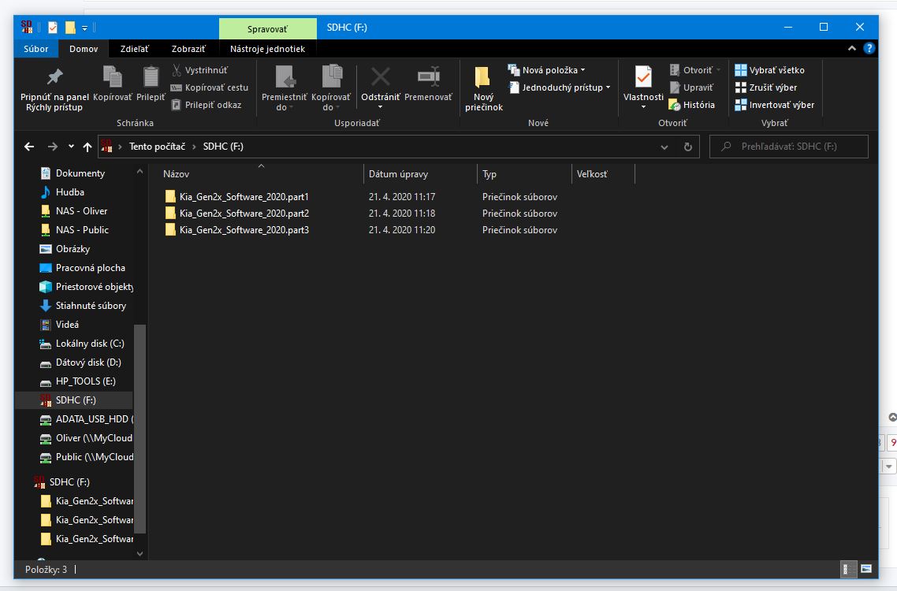Expand address bar history dropdown
The image size is (897, 591).
click(x=664, y=147)
